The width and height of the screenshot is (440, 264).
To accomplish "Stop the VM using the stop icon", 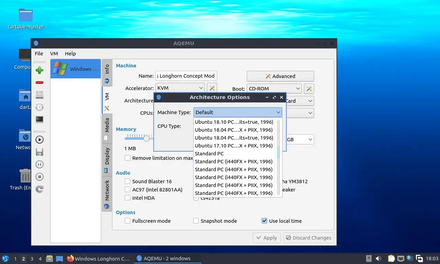I will [x=40, y=177].
